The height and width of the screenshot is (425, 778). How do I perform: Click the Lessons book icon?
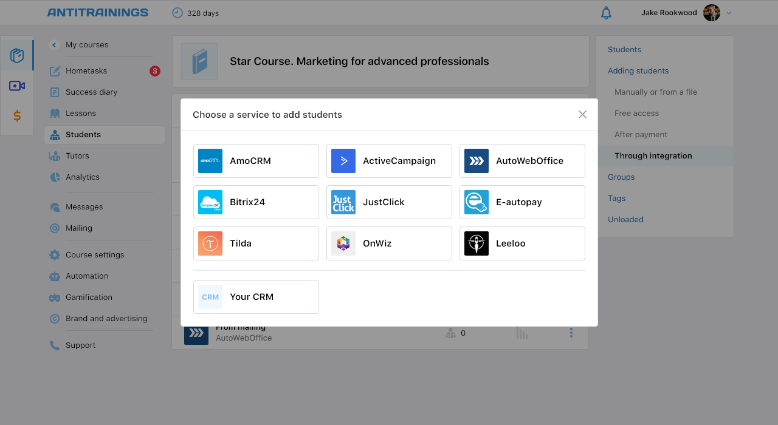pyautogui.click(x=55, y=114)
